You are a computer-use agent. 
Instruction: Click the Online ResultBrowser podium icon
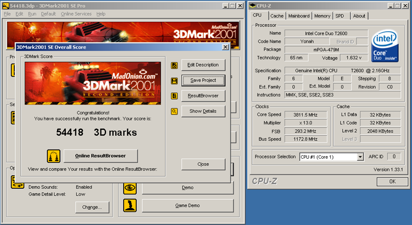pos(54,156)
